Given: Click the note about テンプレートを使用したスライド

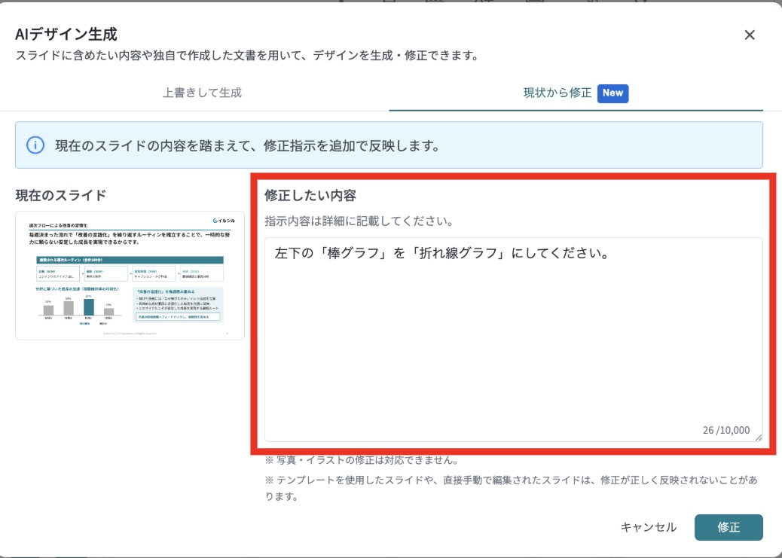Looking at the screenshot, I should pyautogui.click(x=512, y=488).
